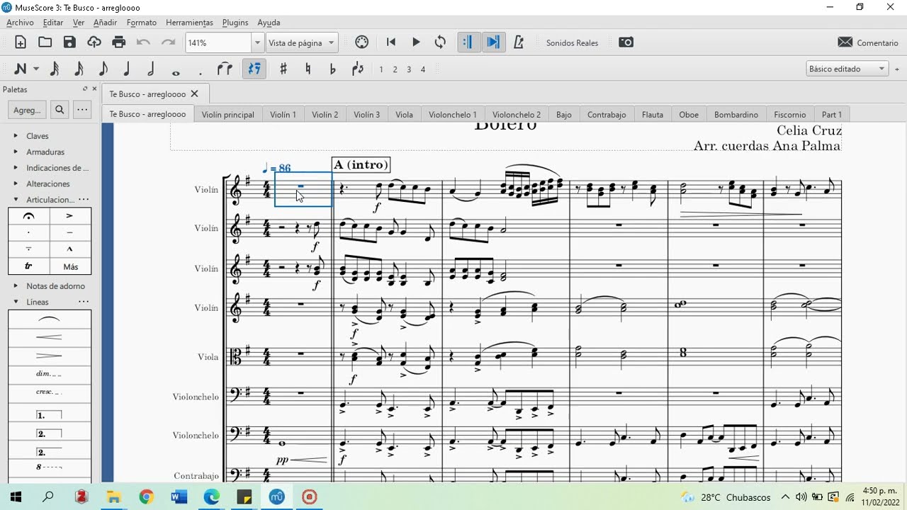Toggle the rest input button

point(254,69)
